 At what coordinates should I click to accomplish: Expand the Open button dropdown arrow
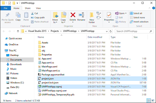pyautogui.click(x=126, y=13)
